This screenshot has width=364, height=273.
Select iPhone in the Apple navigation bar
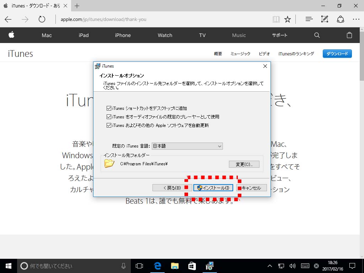pyautogui.click(x=123, y=35)
